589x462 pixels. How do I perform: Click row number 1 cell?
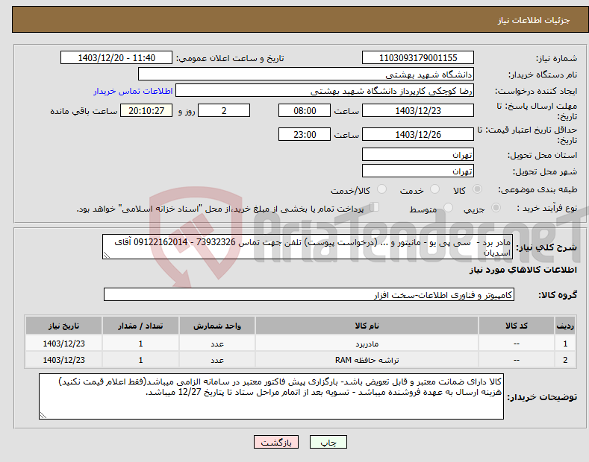click(x=565, y=344)
